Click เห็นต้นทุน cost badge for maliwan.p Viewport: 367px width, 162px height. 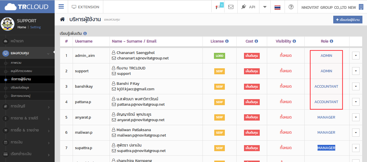pyautogui.click(x=252, y=133)
